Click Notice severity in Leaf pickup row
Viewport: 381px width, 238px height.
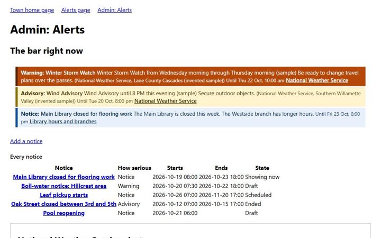point(126,195)
